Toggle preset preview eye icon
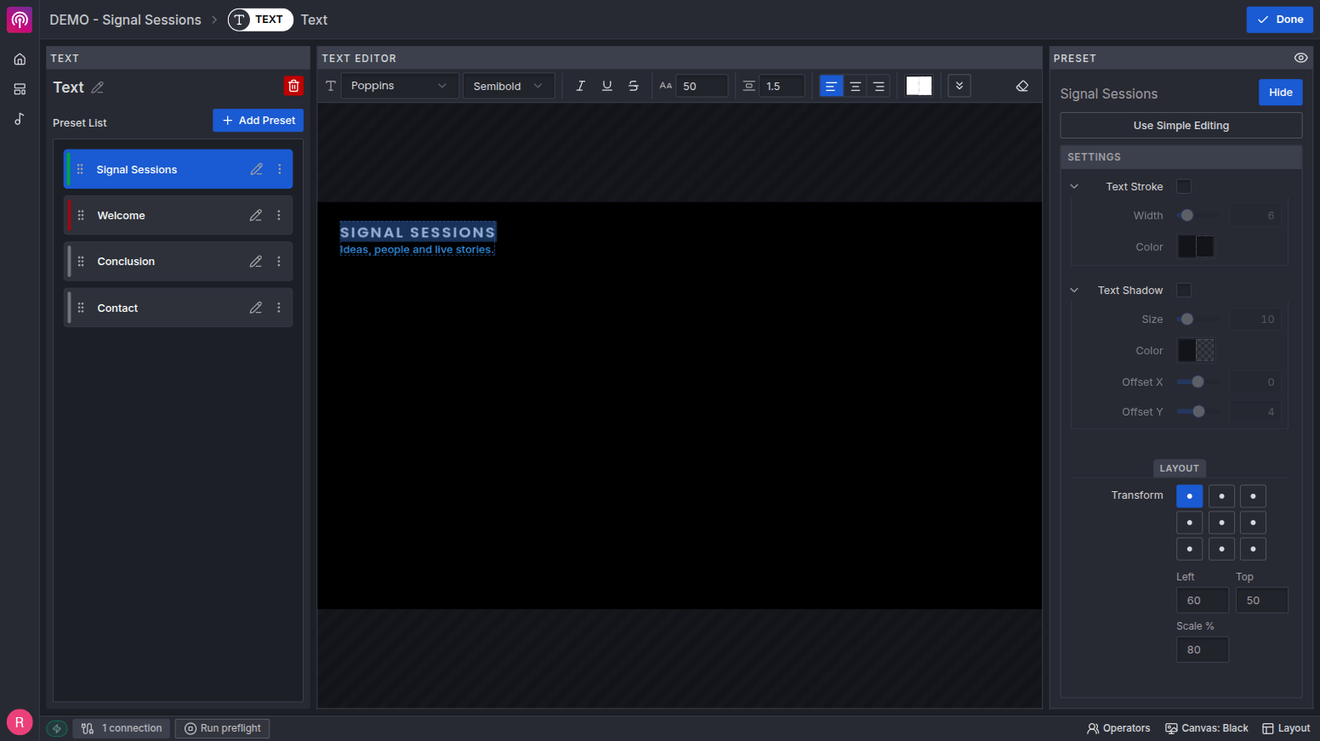 1300,58
